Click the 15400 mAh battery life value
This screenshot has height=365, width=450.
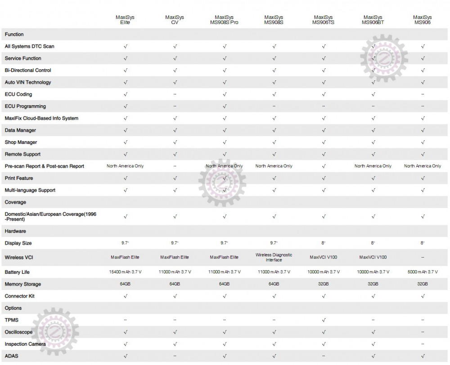click(x=125, y=272)
